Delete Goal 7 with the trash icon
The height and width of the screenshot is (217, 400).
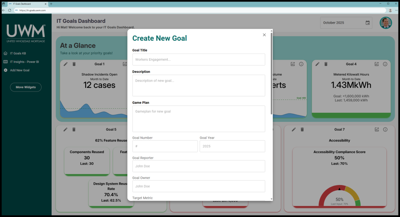[302, 129]
